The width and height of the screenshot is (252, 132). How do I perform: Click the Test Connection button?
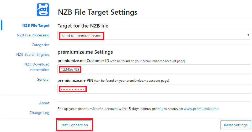(74, 125)
